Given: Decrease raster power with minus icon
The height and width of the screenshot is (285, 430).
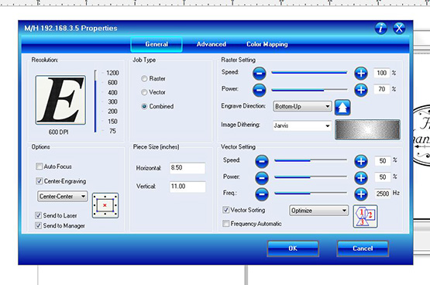Looking at the screenshot, I should (259, 90).
